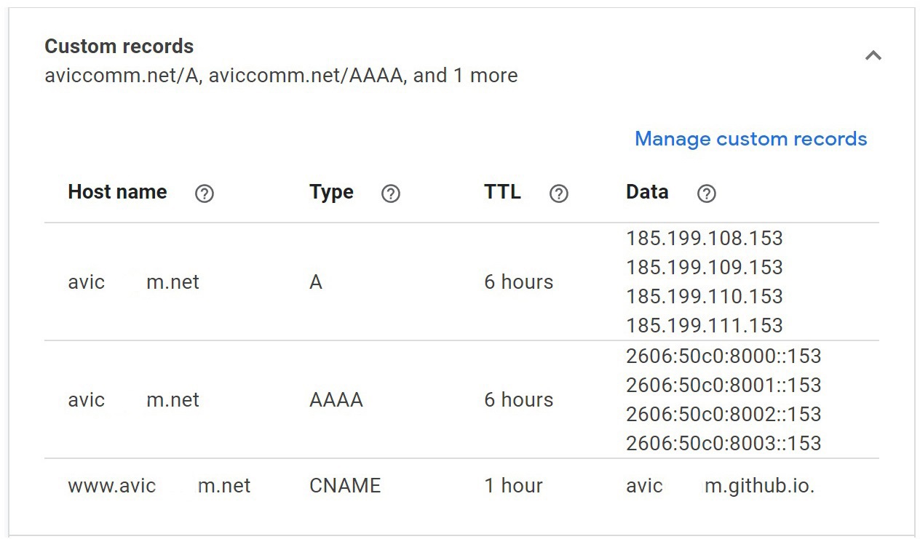920x539 pixels.
Task: Select the CNAME record type cell
Action: coord(345,486)
